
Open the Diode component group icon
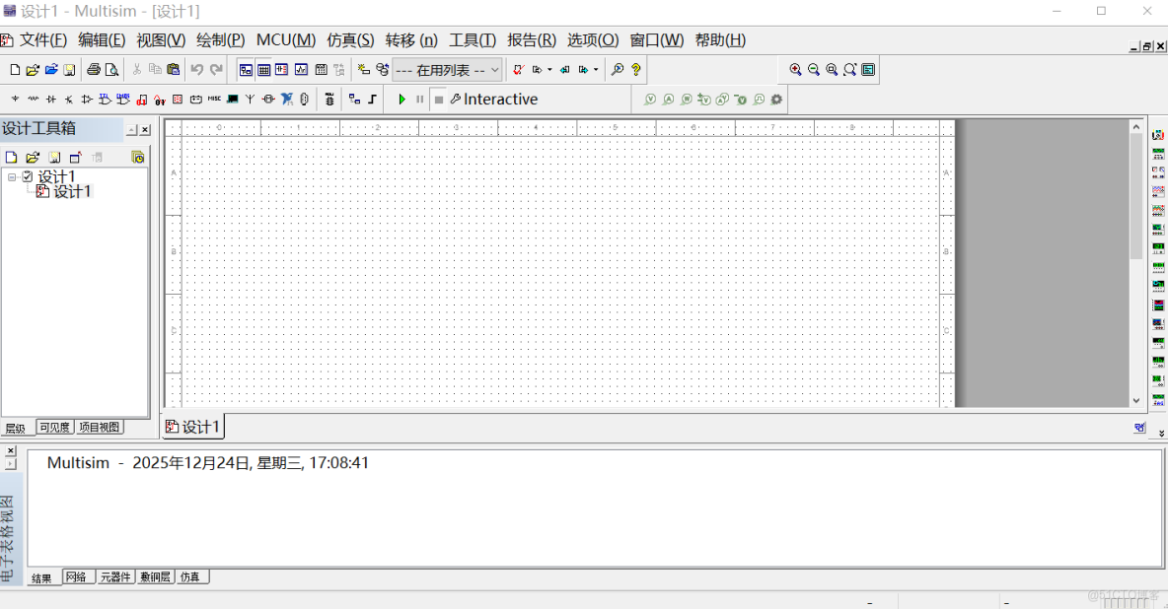[50, 99]
